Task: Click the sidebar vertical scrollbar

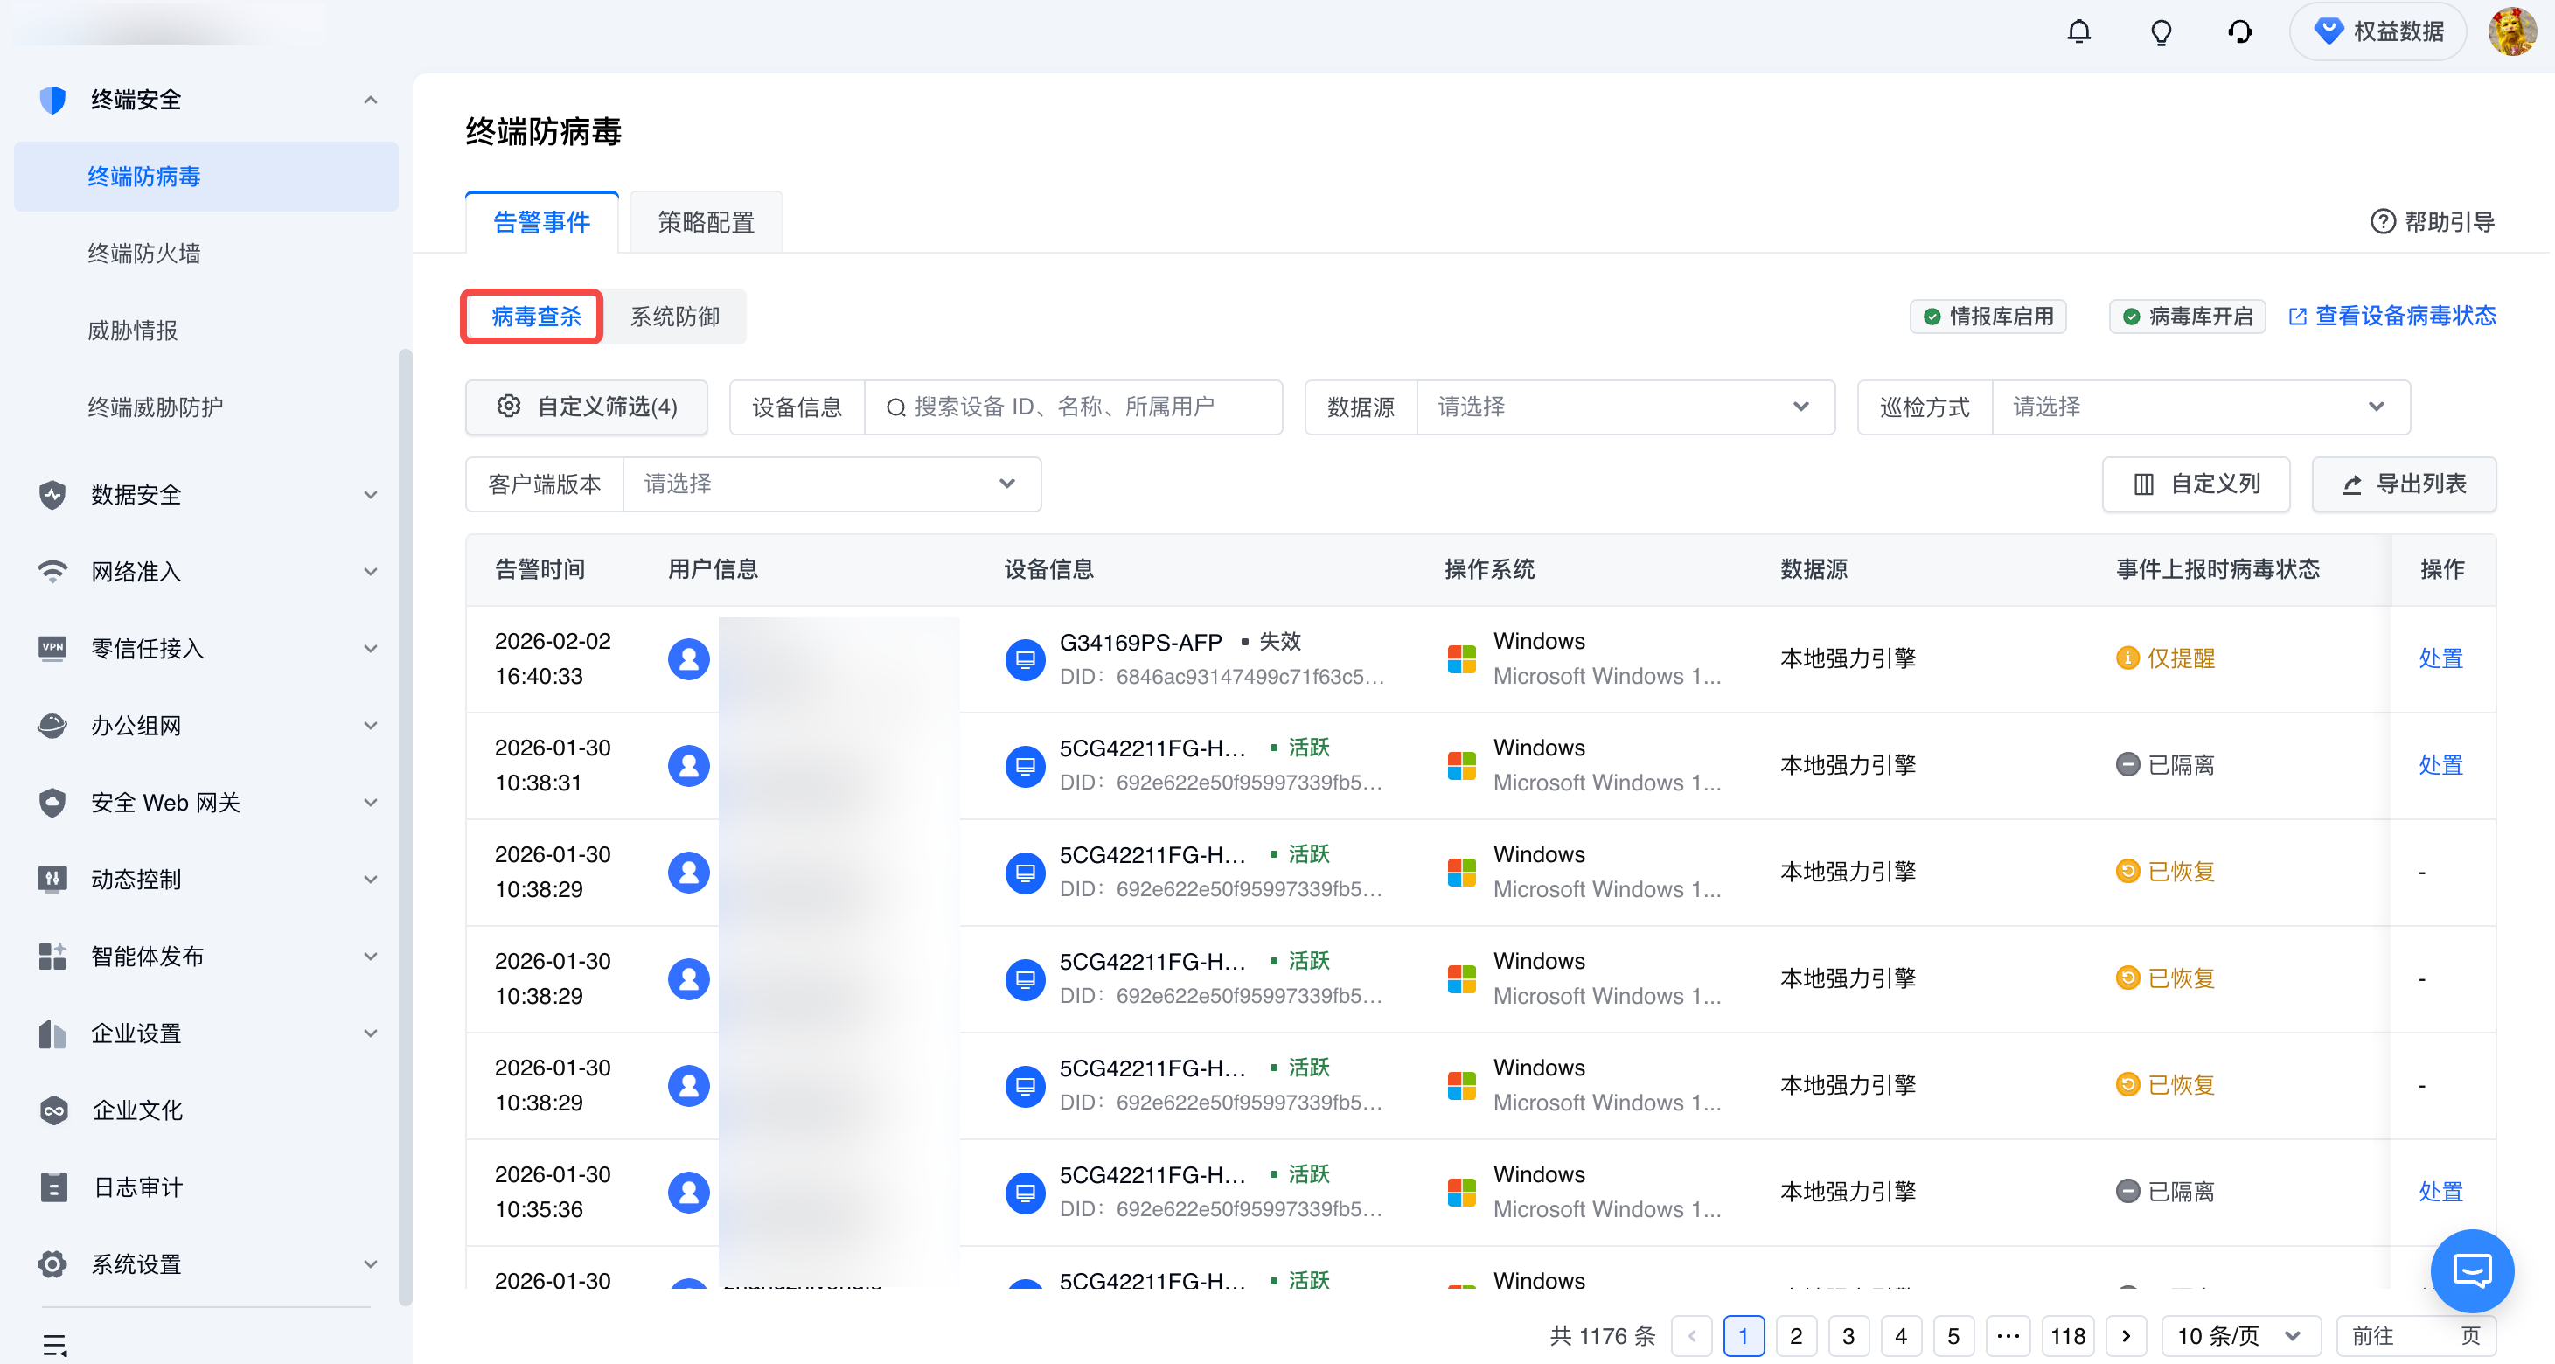Action: 405,827
